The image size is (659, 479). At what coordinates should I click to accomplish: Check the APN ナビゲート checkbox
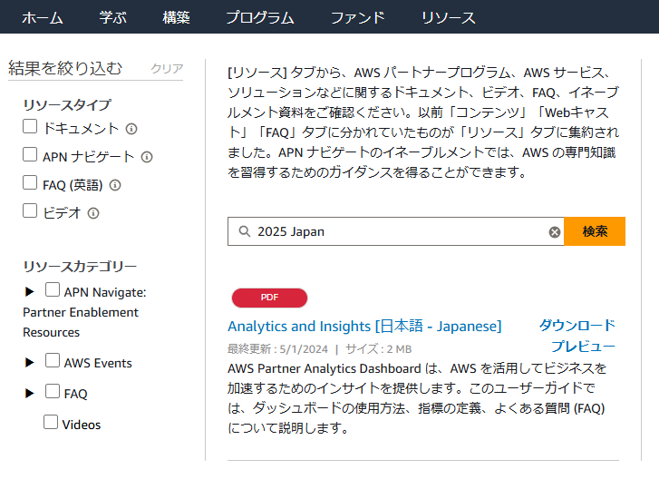30,154
